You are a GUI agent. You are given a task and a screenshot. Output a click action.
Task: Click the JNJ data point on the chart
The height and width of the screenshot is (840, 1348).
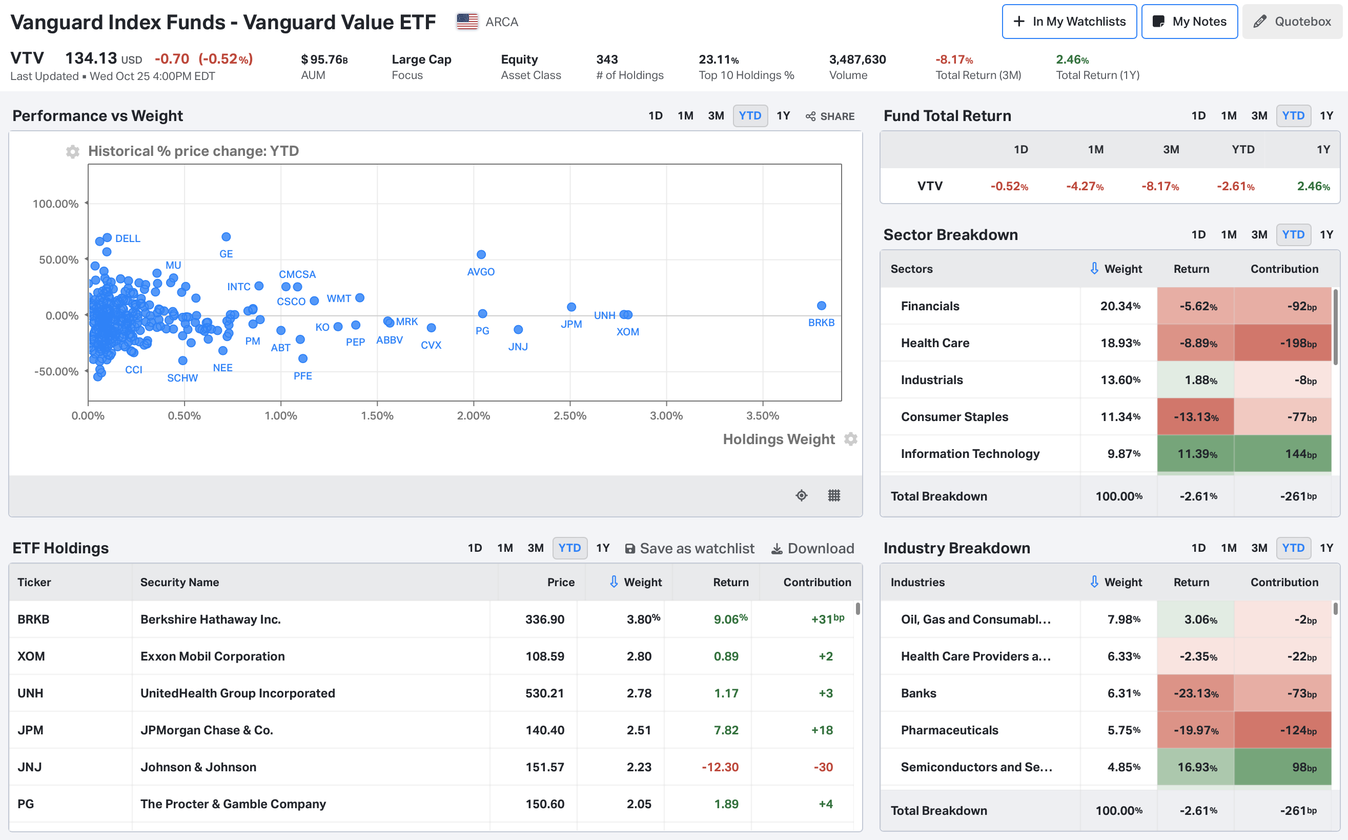[518, 329]
